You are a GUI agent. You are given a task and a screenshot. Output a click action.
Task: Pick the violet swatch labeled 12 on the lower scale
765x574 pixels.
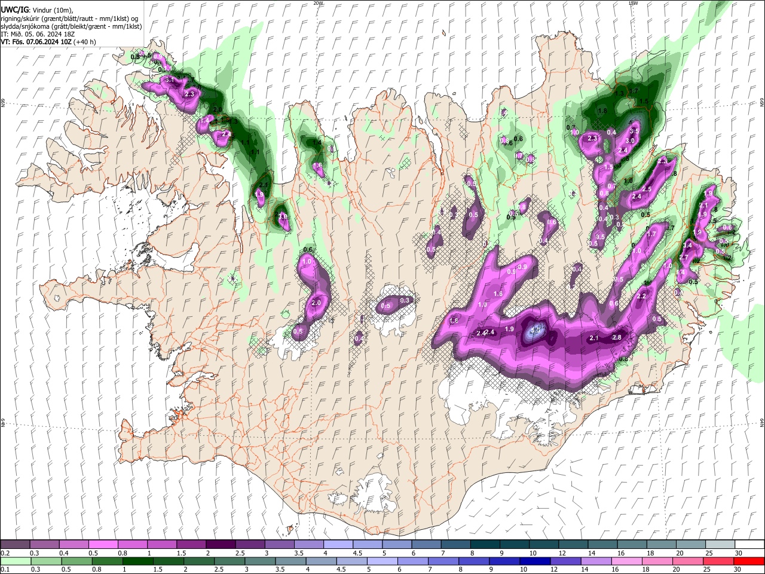pyautogui.click(x=565, y=561)
